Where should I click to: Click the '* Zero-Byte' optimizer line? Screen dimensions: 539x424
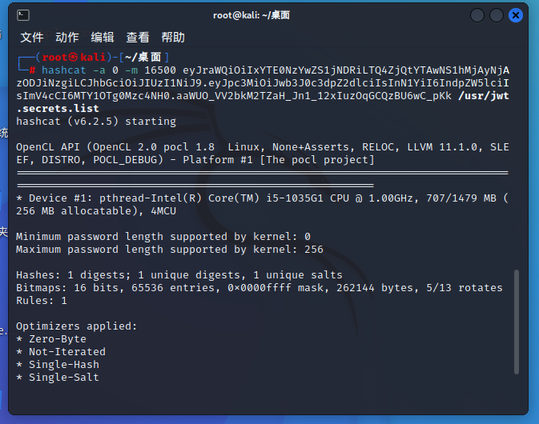click(51, 339)
